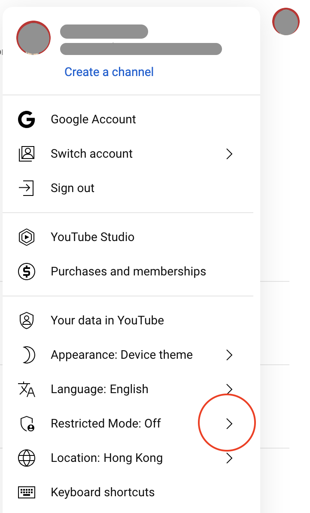Select Purchases and memberships
The image size is (310, 513).
(x=128, y=272)
